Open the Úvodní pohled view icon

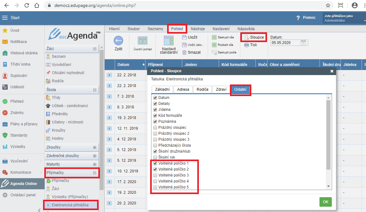[143, 41]
